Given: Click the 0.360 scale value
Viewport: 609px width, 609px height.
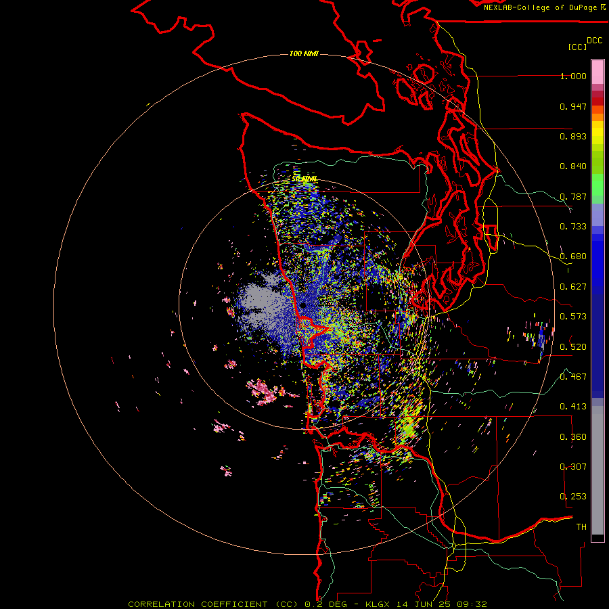Looking at the screenshot, I should coord(573,437).
